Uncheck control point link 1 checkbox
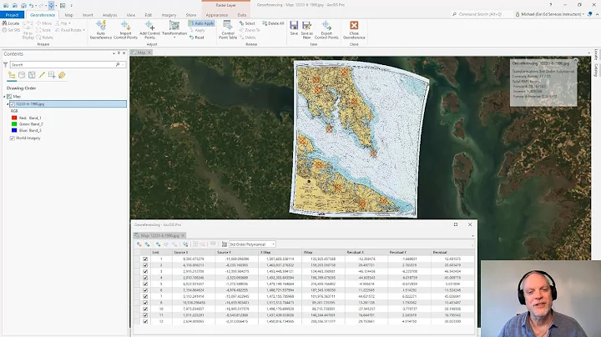Screen dimensions: 601x337 coord(145,259)
